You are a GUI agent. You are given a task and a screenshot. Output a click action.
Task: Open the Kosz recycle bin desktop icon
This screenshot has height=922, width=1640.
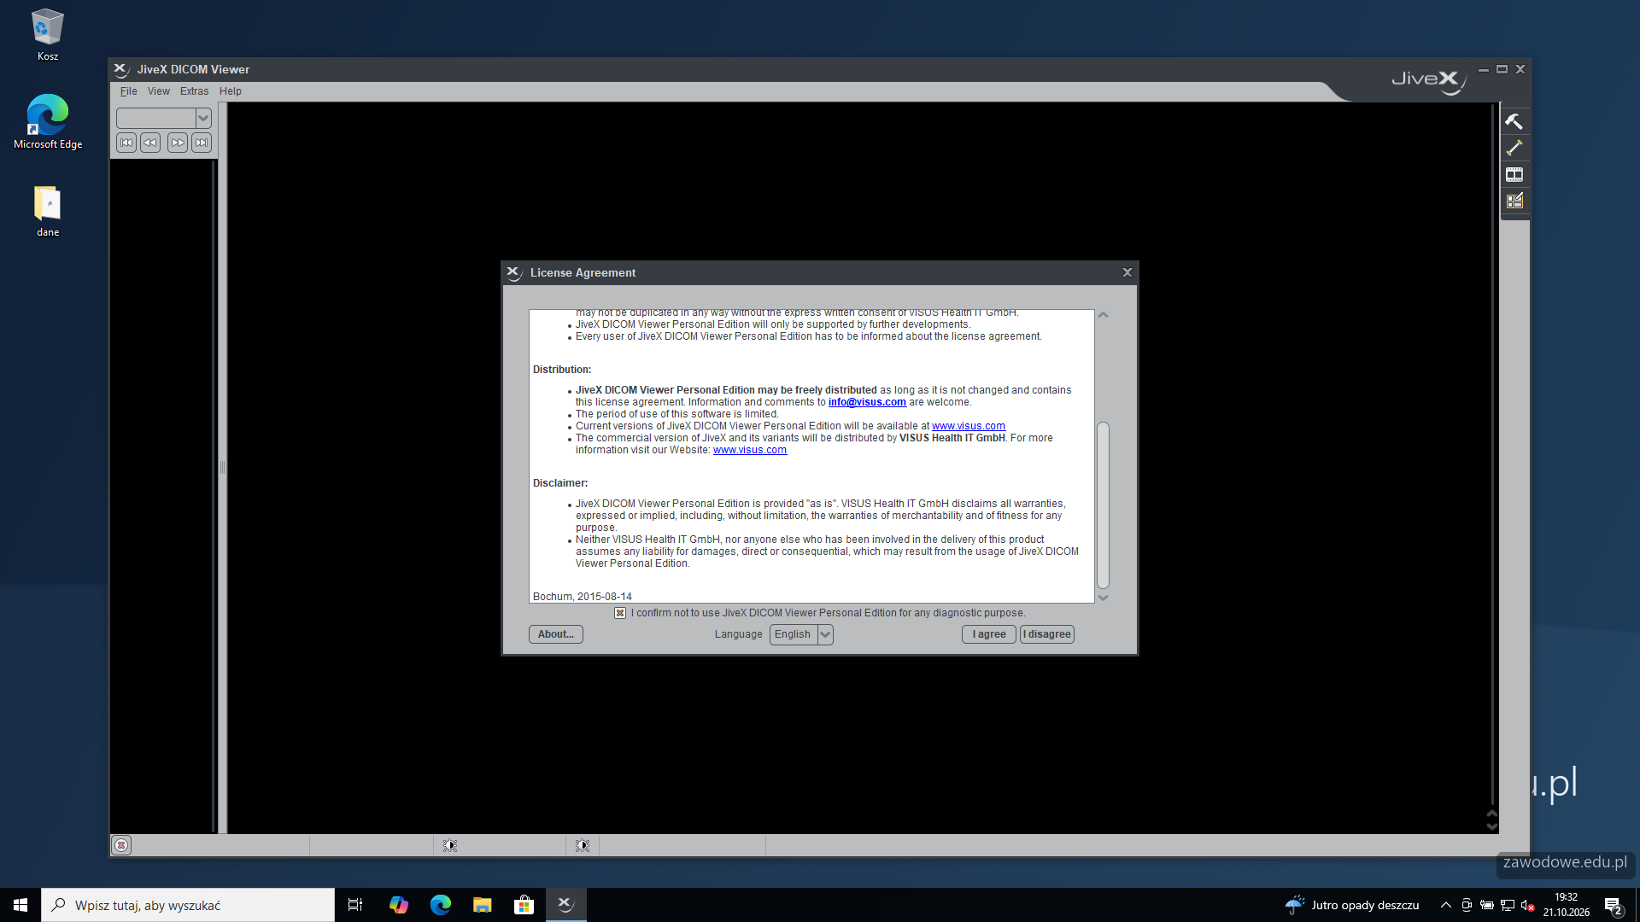point(47,35)
